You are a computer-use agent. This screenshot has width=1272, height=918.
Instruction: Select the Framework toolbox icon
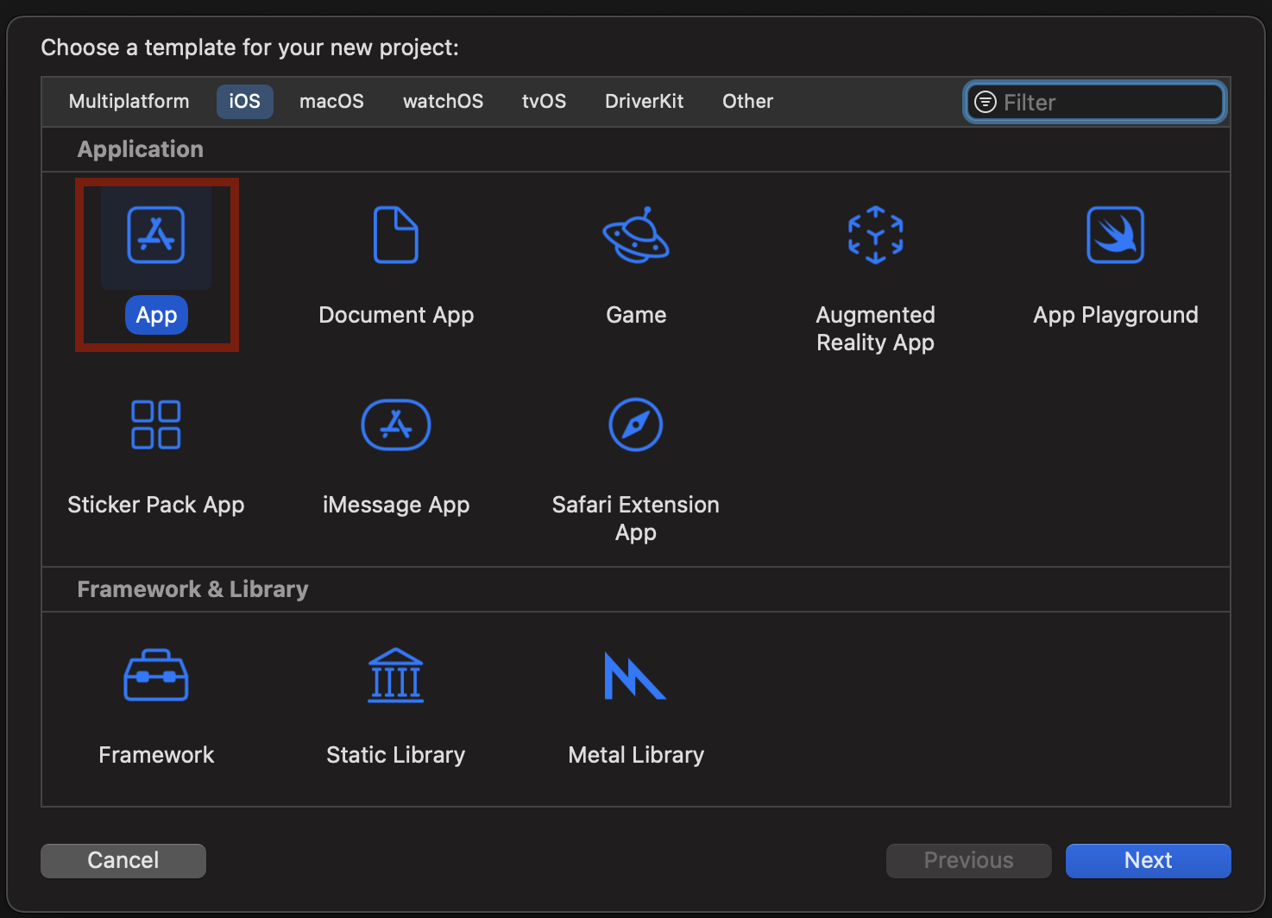(156, 676)
